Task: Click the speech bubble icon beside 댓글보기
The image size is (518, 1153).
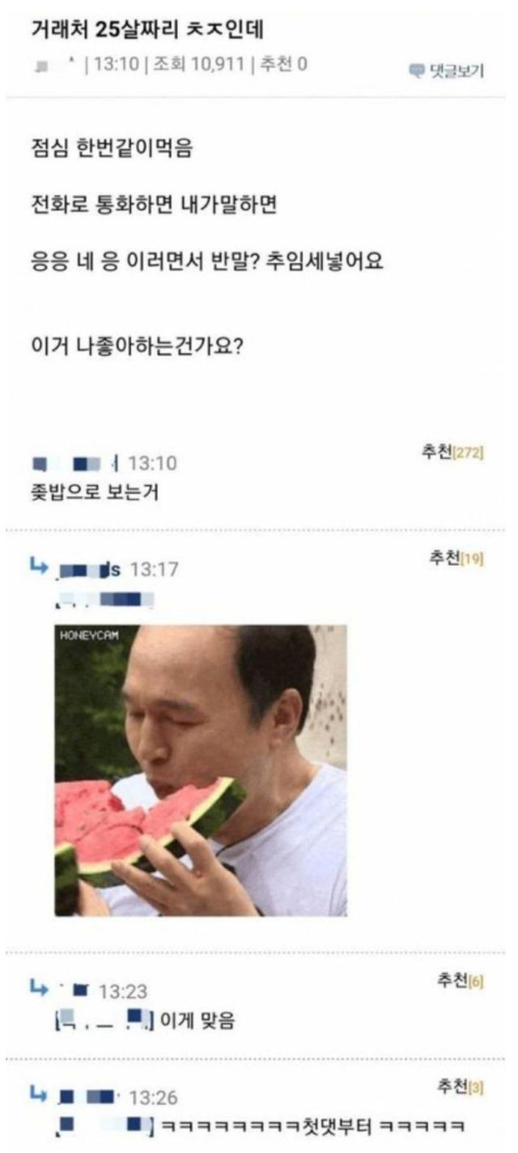Action: [417, 71]
